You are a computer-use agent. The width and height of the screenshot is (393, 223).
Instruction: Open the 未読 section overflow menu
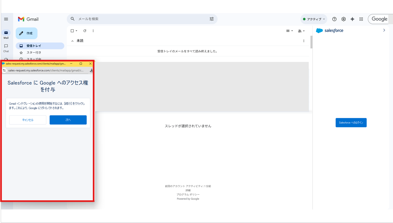304,41
